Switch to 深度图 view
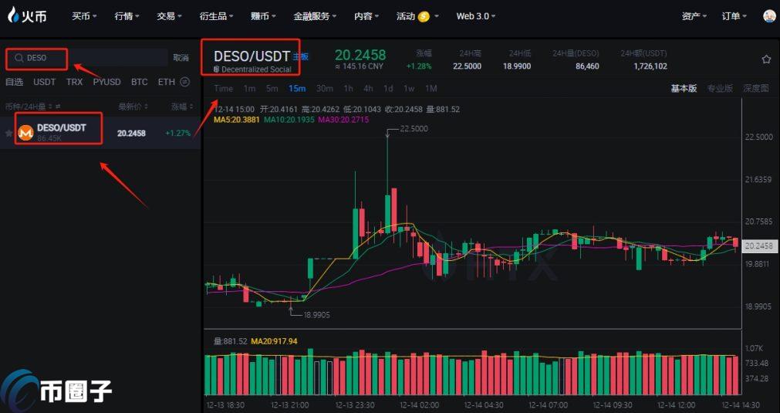The width and height of the screenshot is (780, 413). click(x=755, y=89)
